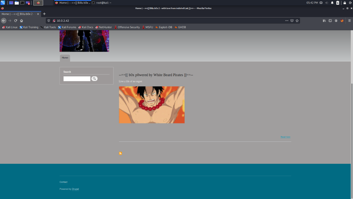Image resolution: width=353 pixels, height=199 pixels.
Task: Click the Firefox reload page button
Action: 16,21
